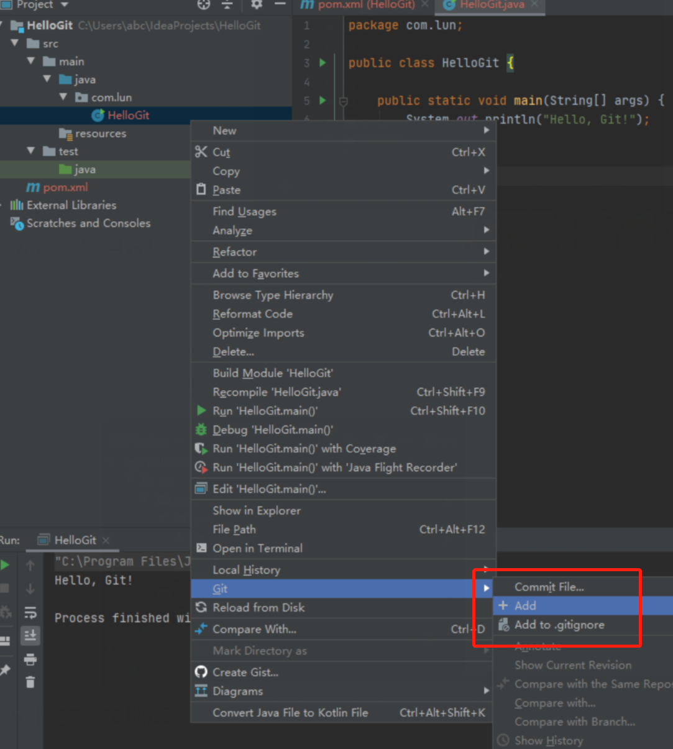Click the scroll-to-end icon in Run panel

click(x=30, y=635)
